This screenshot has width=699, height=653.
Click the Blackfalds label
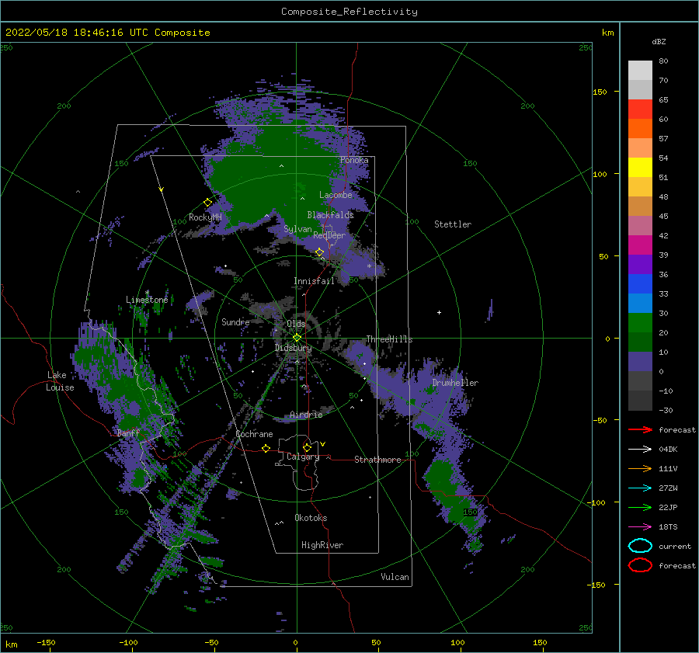pyautogui.click(x=330, y=215)
